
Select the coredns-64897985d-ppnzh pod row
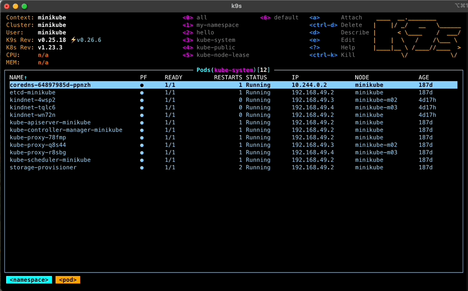coord(234,85)
